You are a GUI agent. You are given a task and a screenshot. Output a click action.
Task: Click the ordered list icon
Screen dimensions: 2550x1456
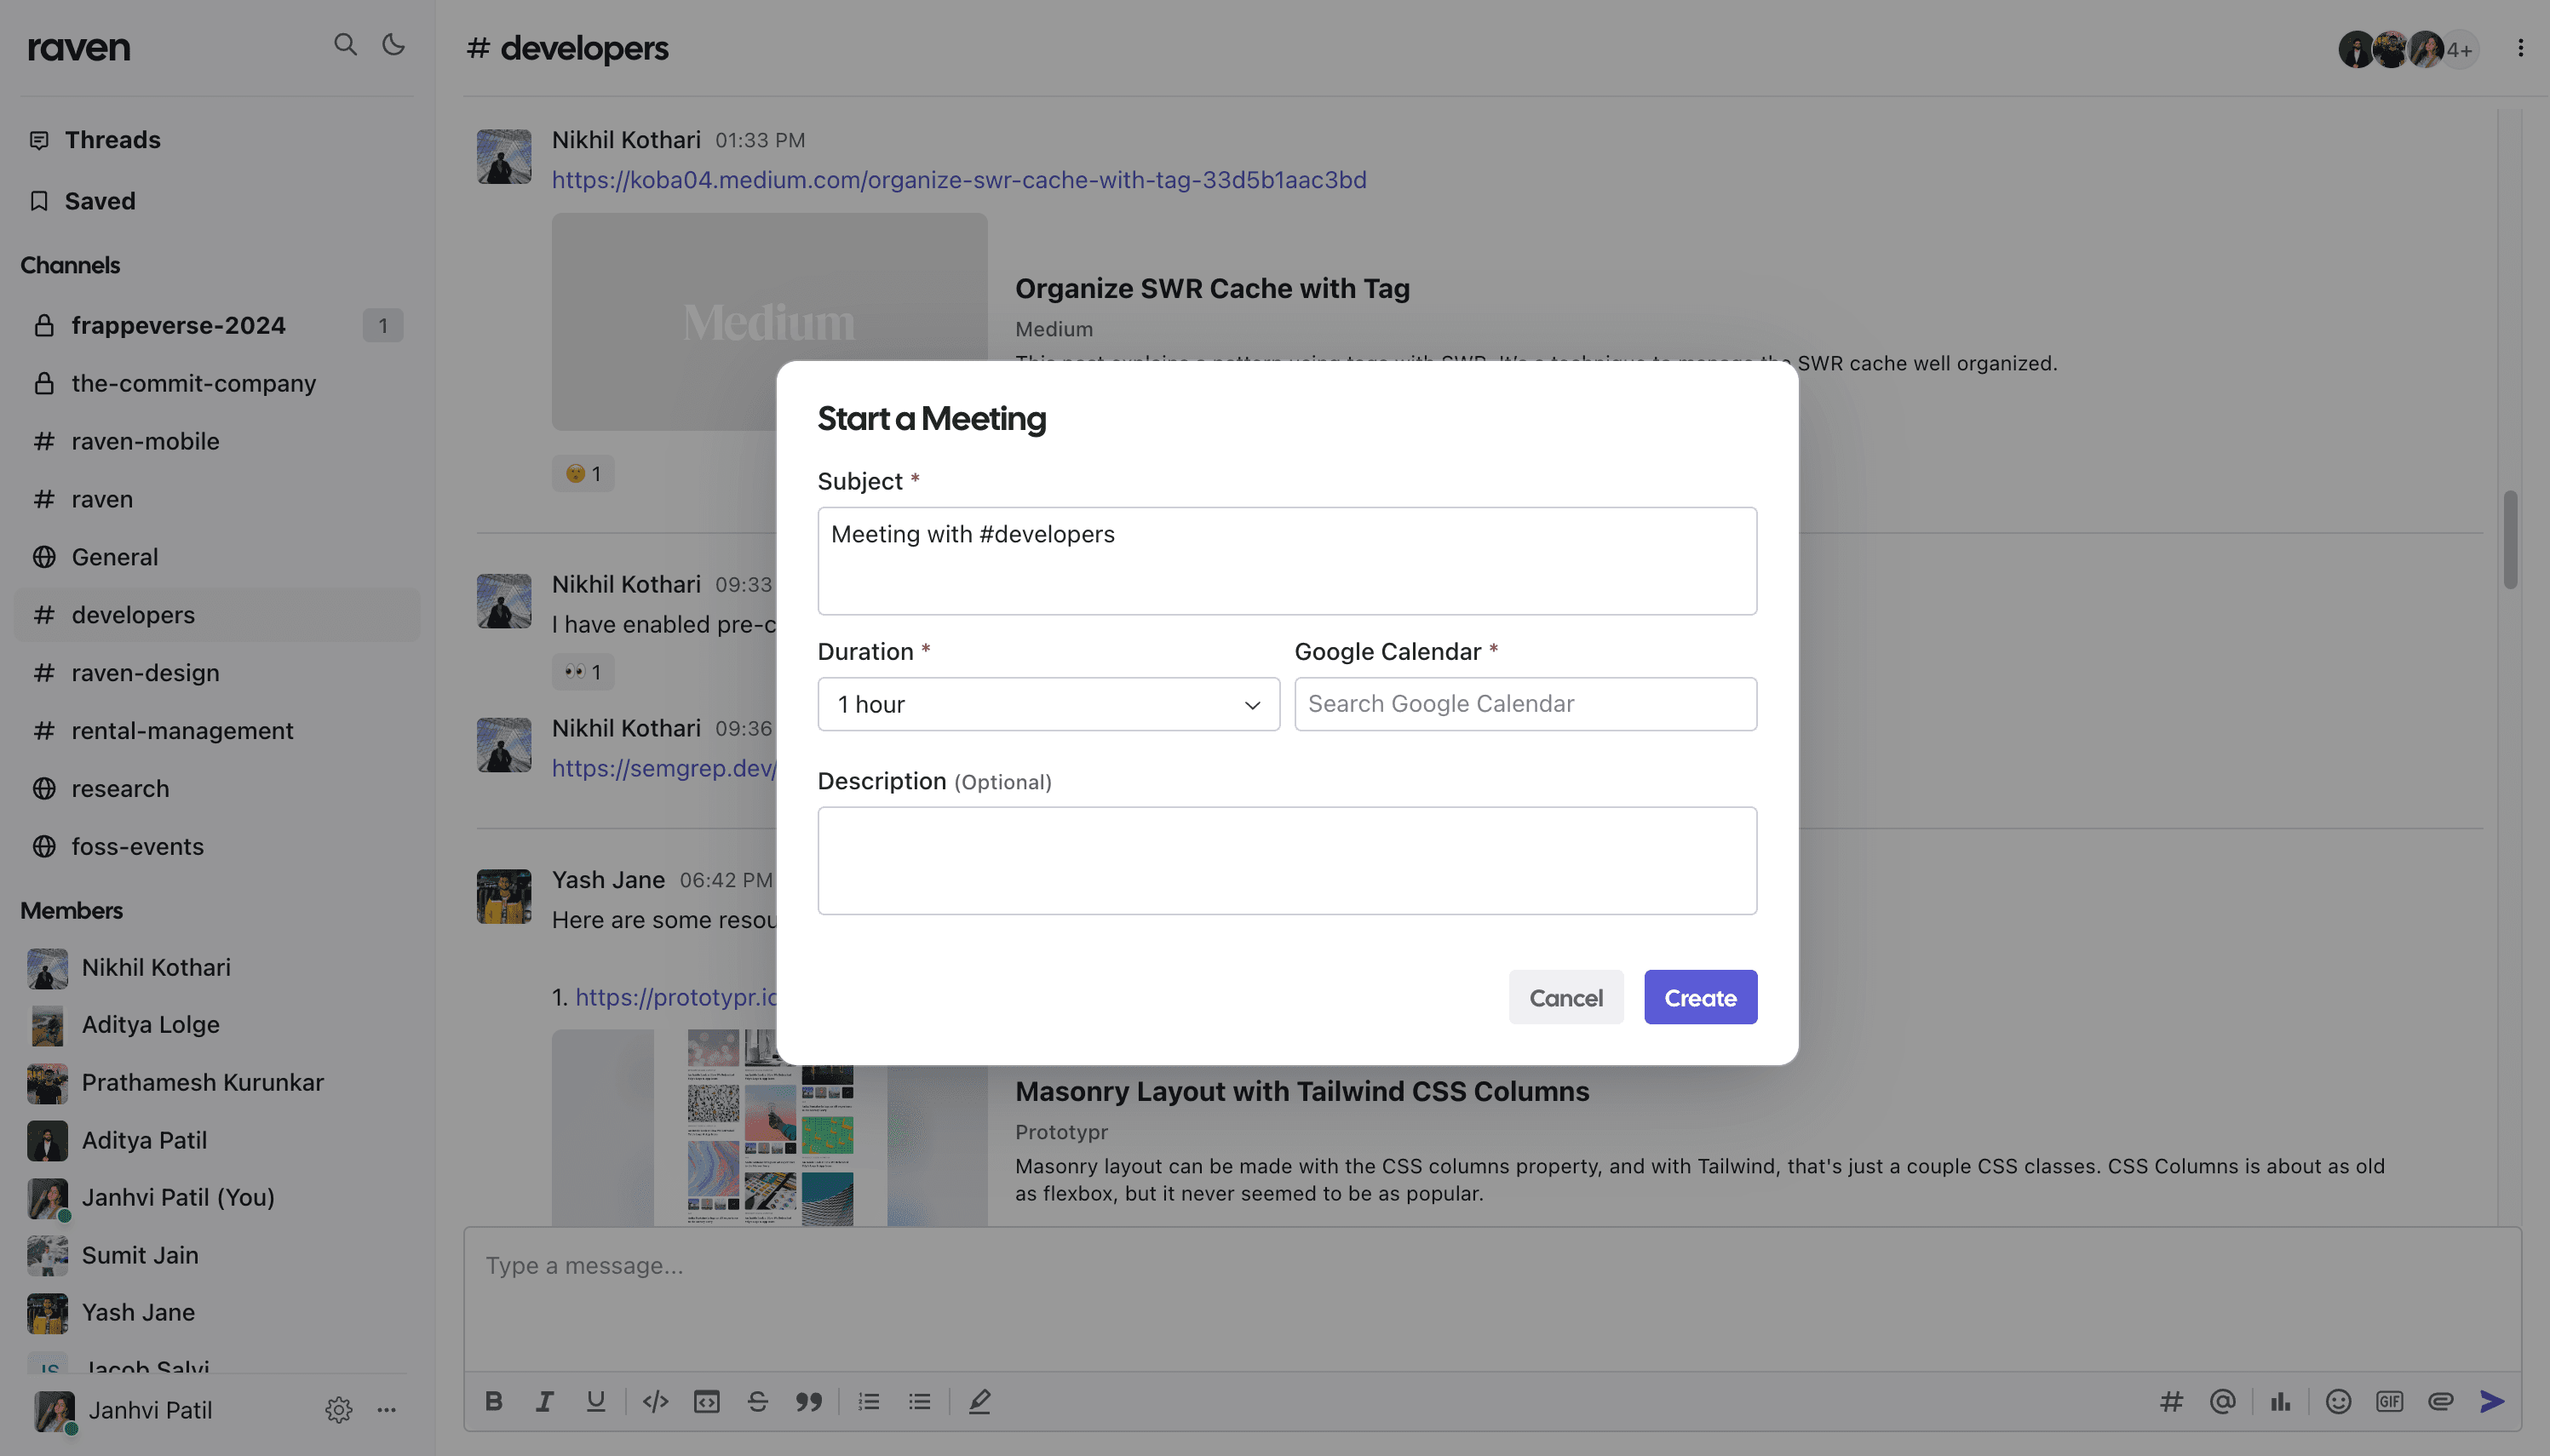[x=867, y=1400]
